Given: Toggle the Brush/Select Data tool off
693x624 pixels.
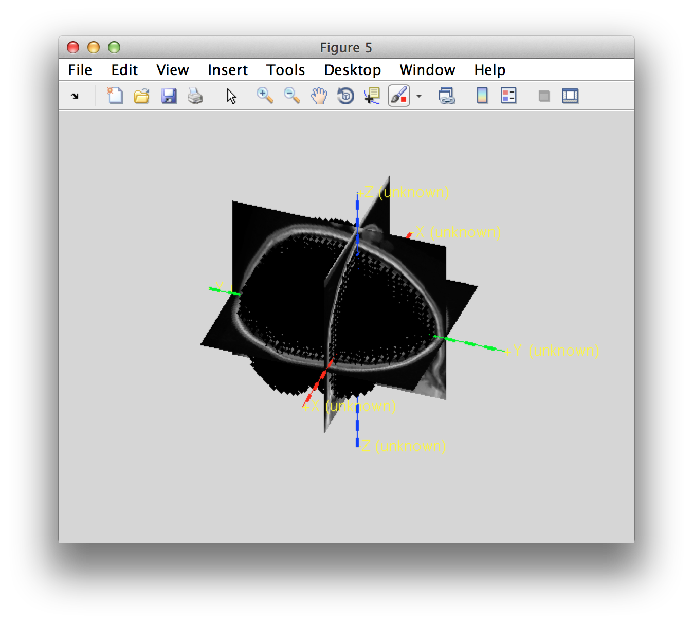Looking at the screenshot, I should click(x=399, y=96).
